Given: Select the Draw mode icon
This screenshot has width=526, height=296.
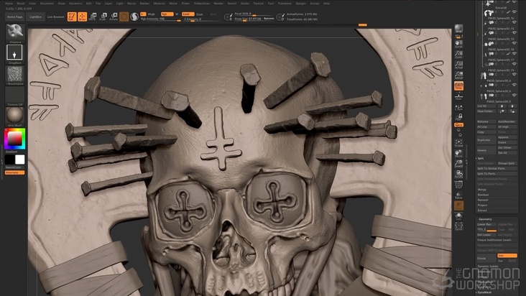Looking at the screenshot, I should coord(83,16).
